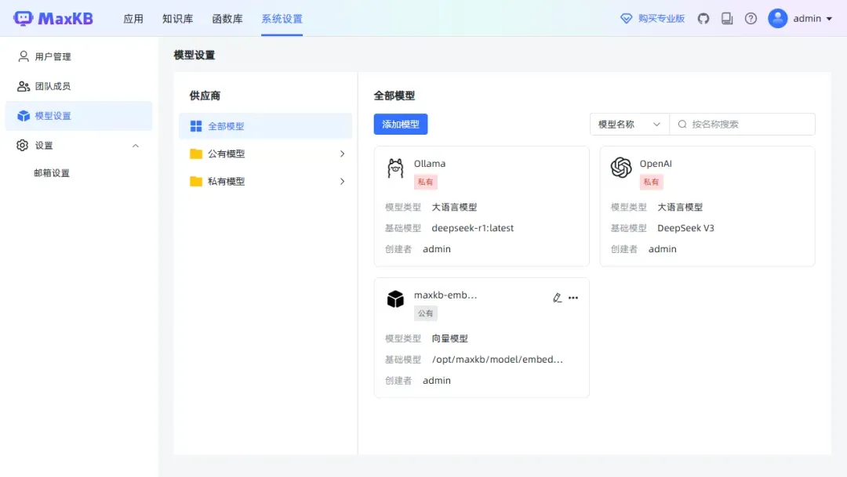Click creator admin on Ollama card
Image resolution: width=847 pixels, height=477 pixels.
437,249
